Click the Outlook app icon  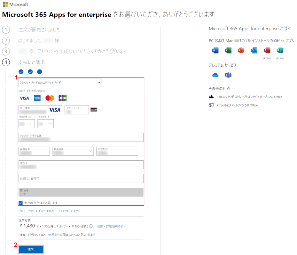coord(254,50)
